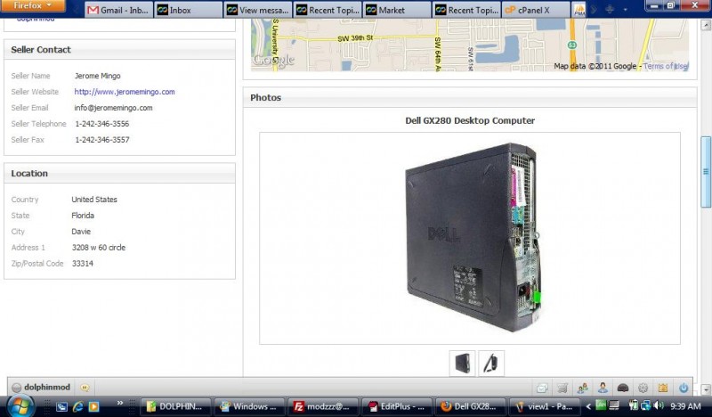This screenshot has width=712, height=417.
Task: Open a new tab with plus button
Action: pos(610,10)
